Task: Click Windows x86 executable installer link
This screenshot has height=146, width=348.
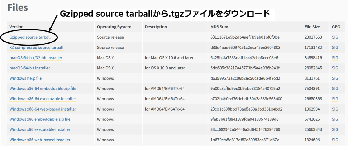Action: (40, 129)
